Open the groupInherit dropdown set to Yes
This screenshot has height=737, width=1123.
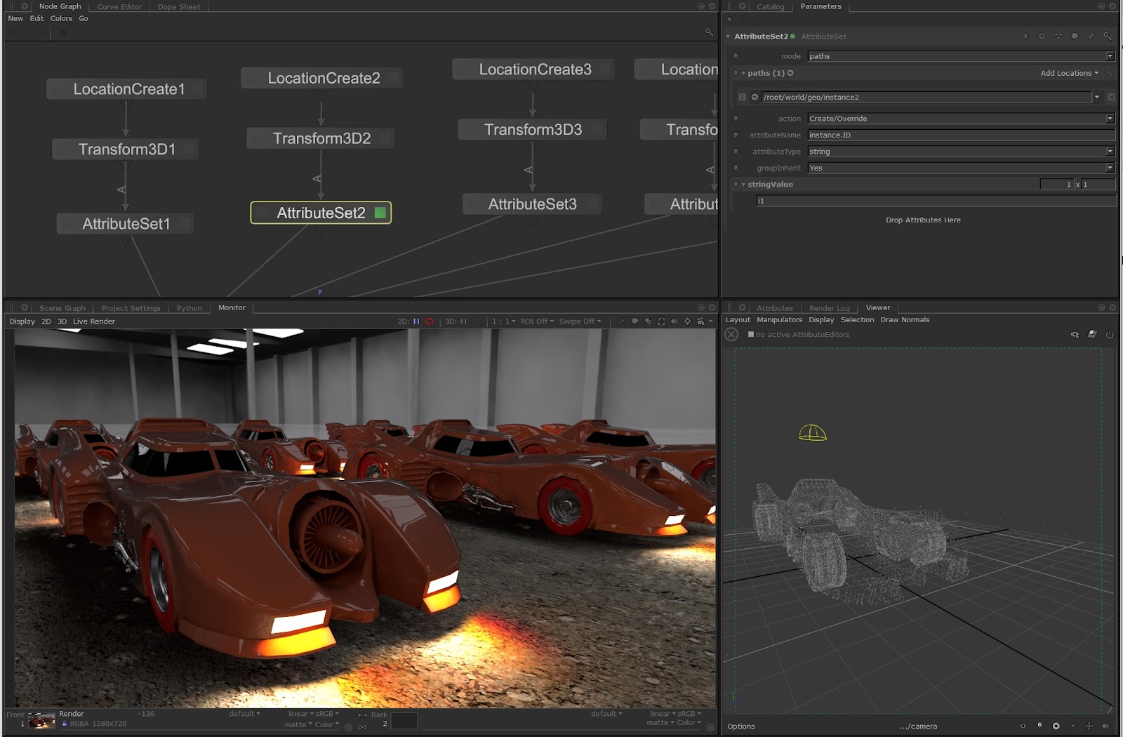[x=961, y=168]
